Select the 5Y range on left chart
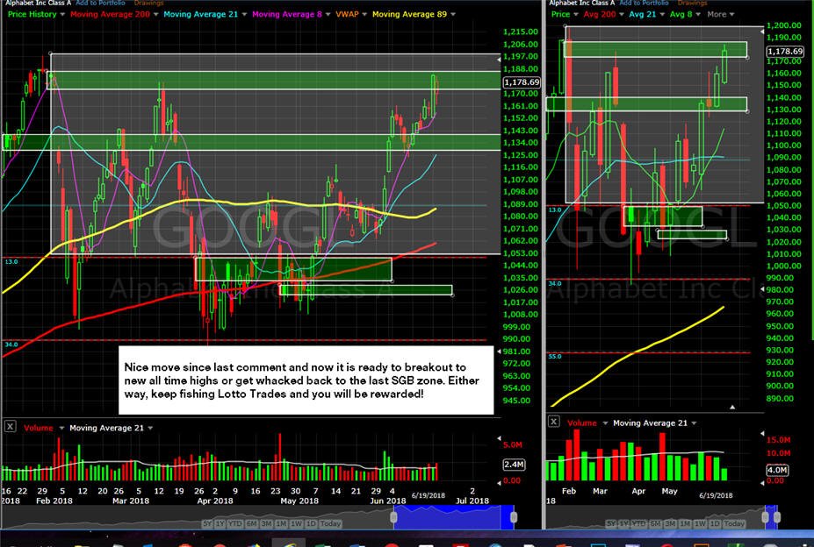The height and width of the screenshot is (547, 814). 207,523
